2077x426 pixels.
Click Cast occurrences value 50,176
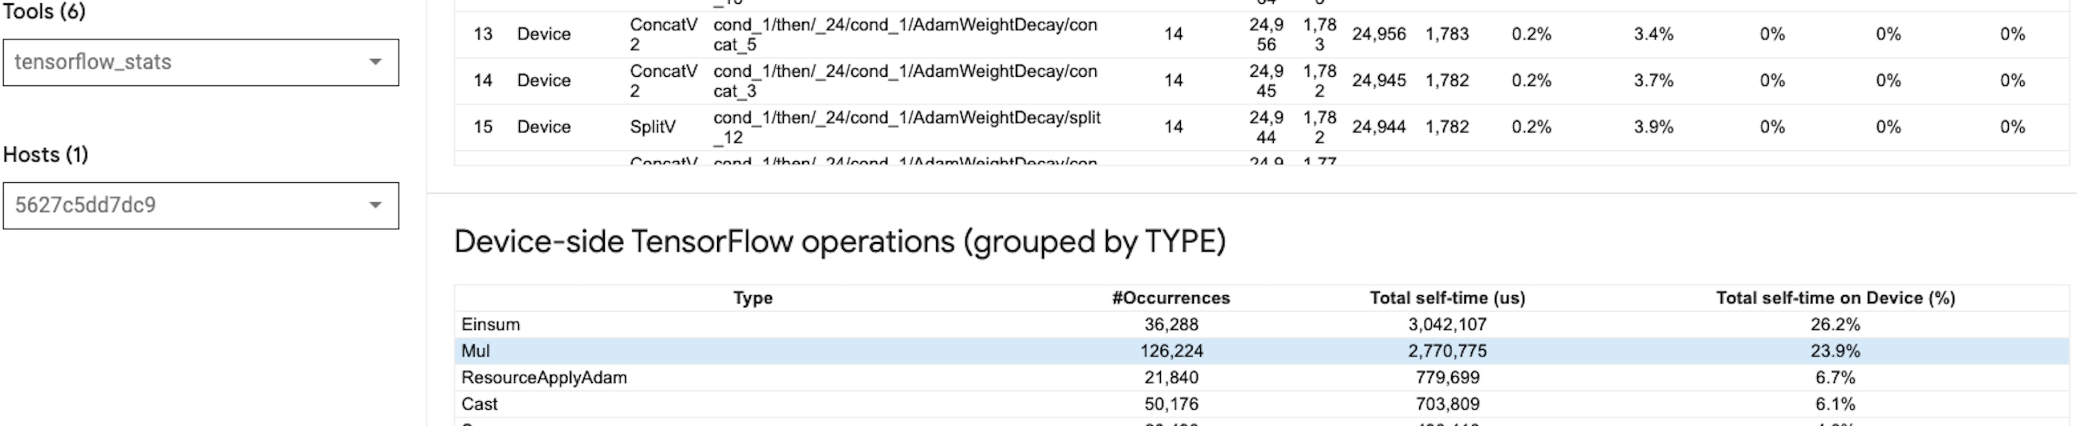click(x=1170, y=404)
